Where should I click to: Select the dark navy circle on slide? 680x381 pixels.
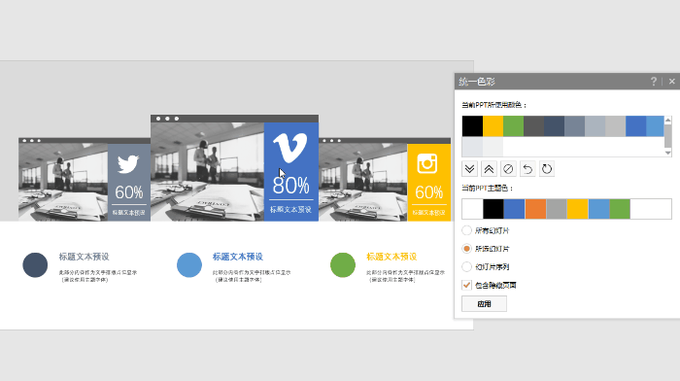click(35, 264)
